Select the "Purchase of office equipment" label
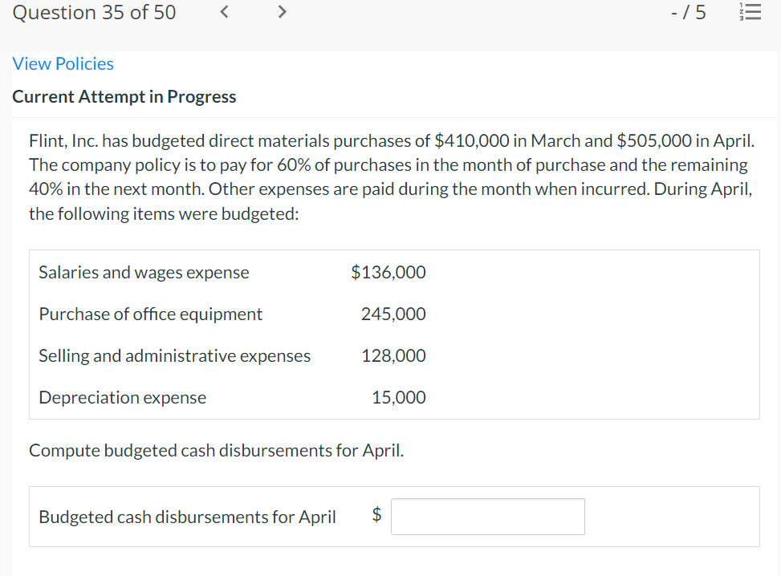The image size is (781, 576). point(150,314)
